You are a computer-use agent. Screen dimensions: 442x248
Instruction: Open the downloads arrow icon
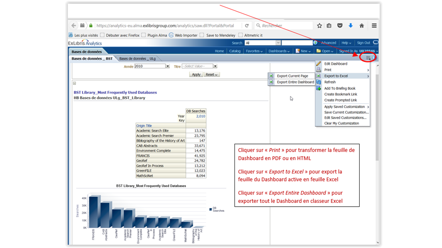(350, 25)
